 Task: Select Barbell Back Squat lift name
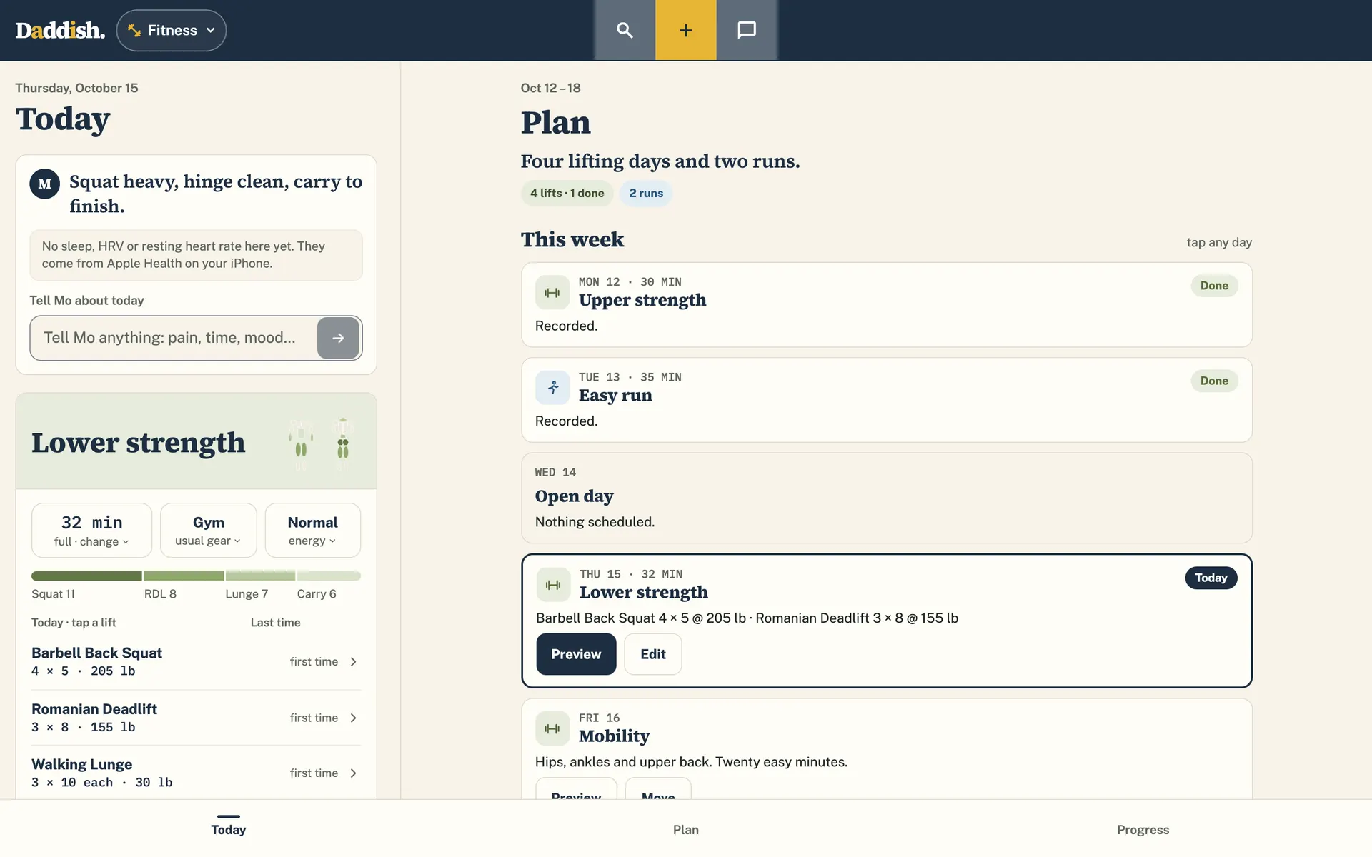tap(96, 653)
